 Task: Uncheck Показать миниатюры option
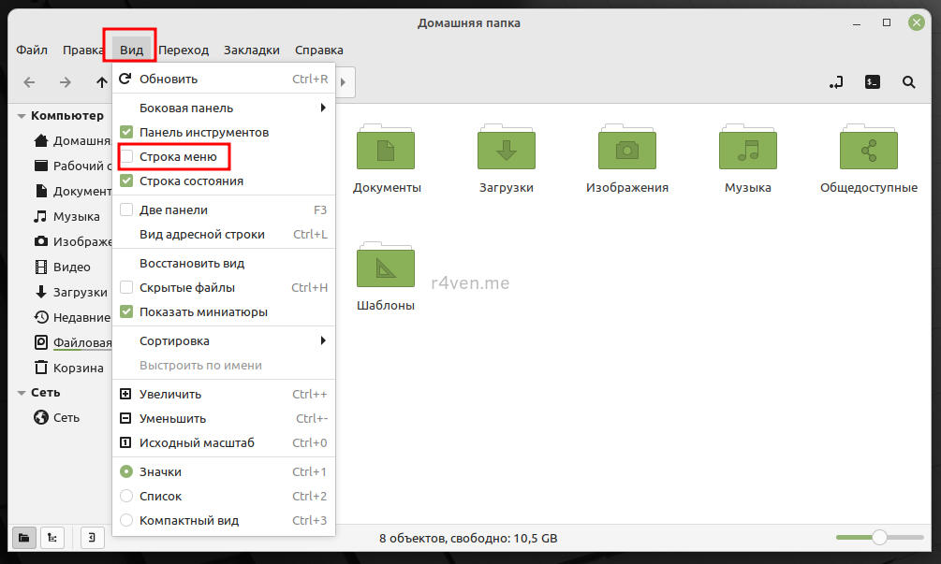click(127, 312)
